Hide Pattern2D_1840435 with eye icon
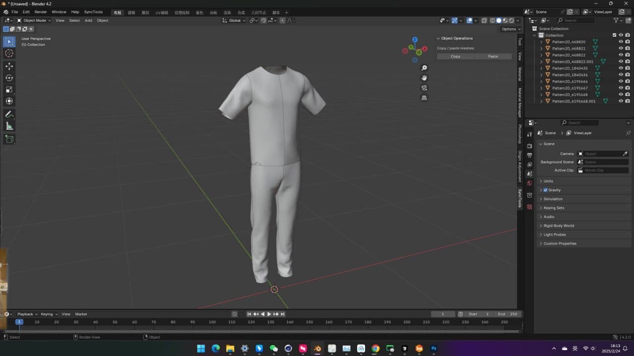Image resolution: width=634 pixels, height=356 pixels. [621, 68]
